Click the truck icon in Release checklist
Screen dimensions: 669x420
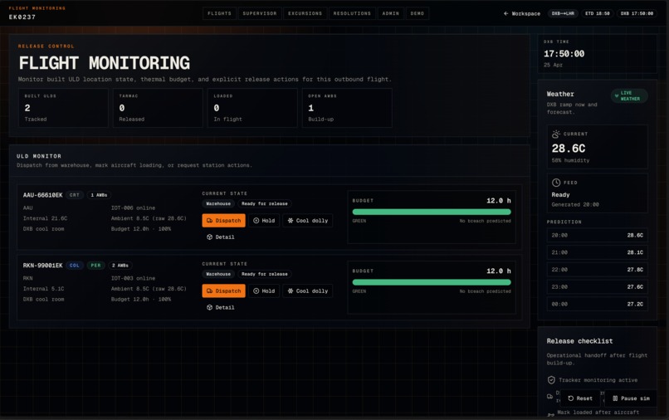[550, 397]
